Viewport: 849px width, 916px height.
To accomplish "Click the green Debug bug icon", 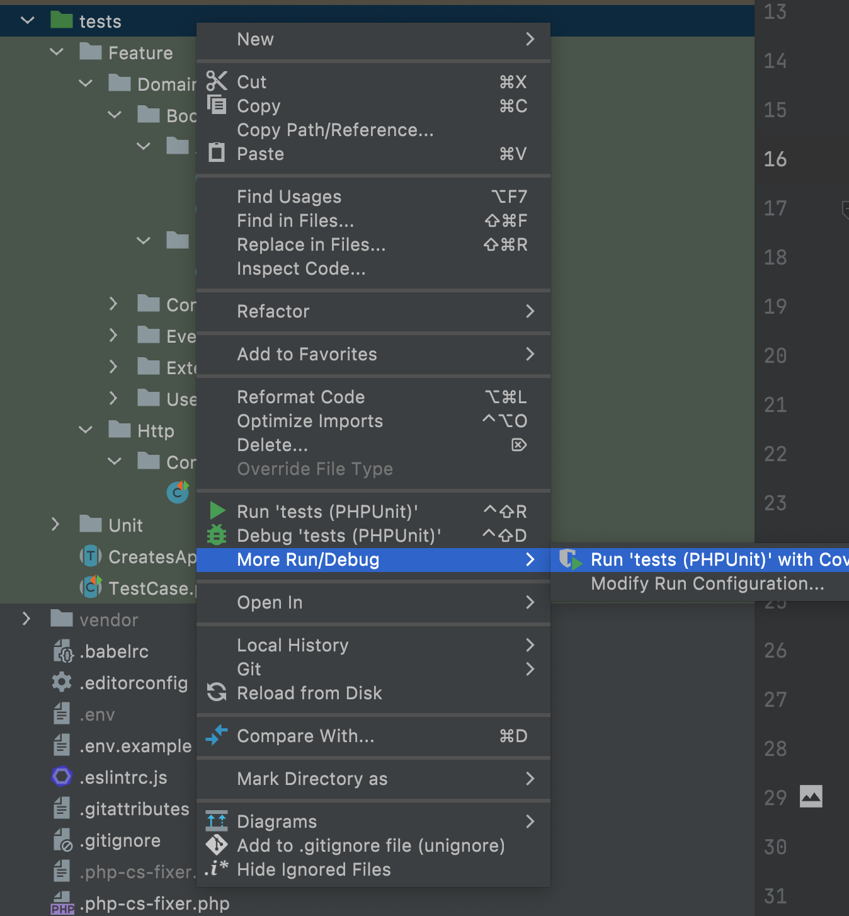I will [217, 535].
